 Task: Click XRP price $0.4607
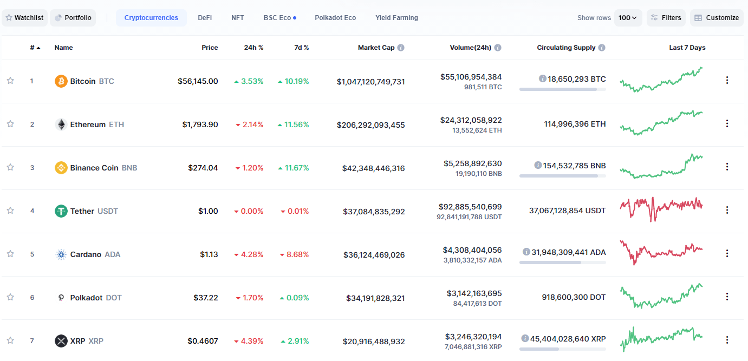pyautogui.click(x=203, y=341)
